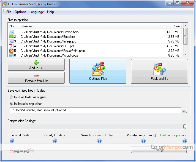
Task: Click the green plus Add to List icon
Action: 36,63
